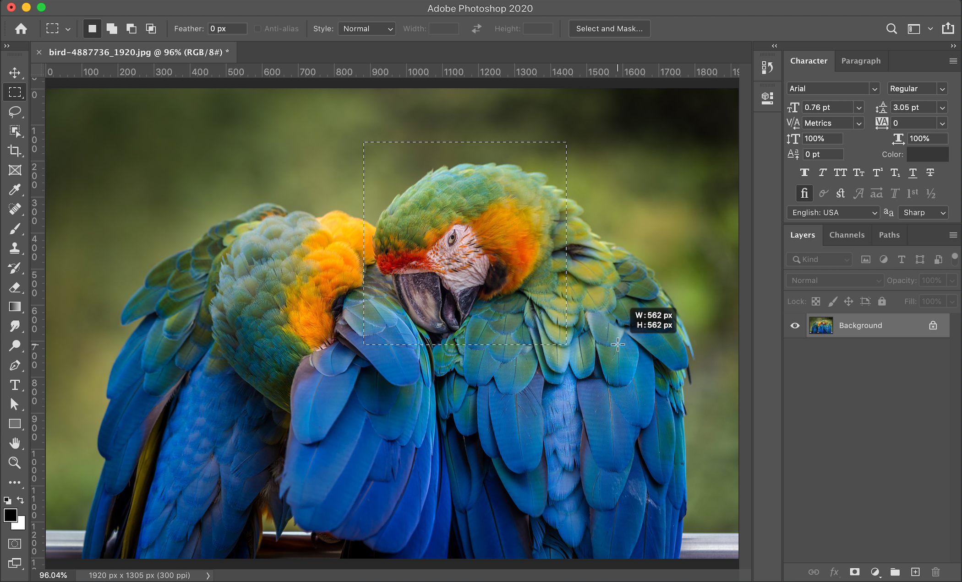Click the text Color swatch
The image size is (962, 582).
point(927,154)
